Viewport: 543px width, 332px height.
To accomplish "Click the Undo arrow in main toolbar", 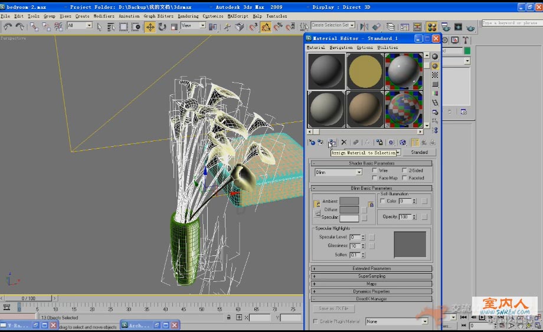I will pyautogui.click(x=8, y=27).
